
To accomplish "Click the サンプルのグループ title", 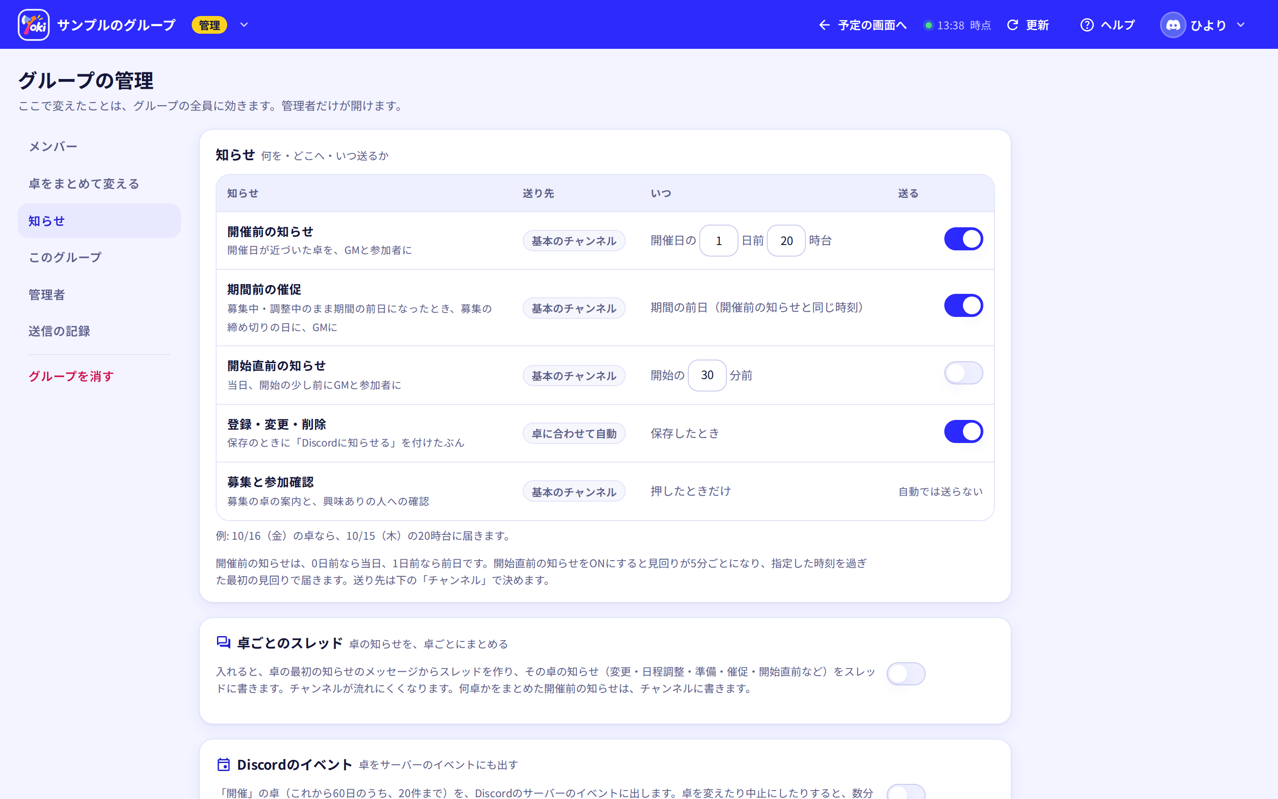I will (x=116, y=25).
